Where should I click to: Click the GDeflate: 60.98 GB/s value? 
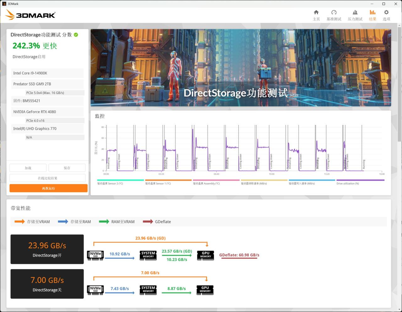tap(239, 255)
